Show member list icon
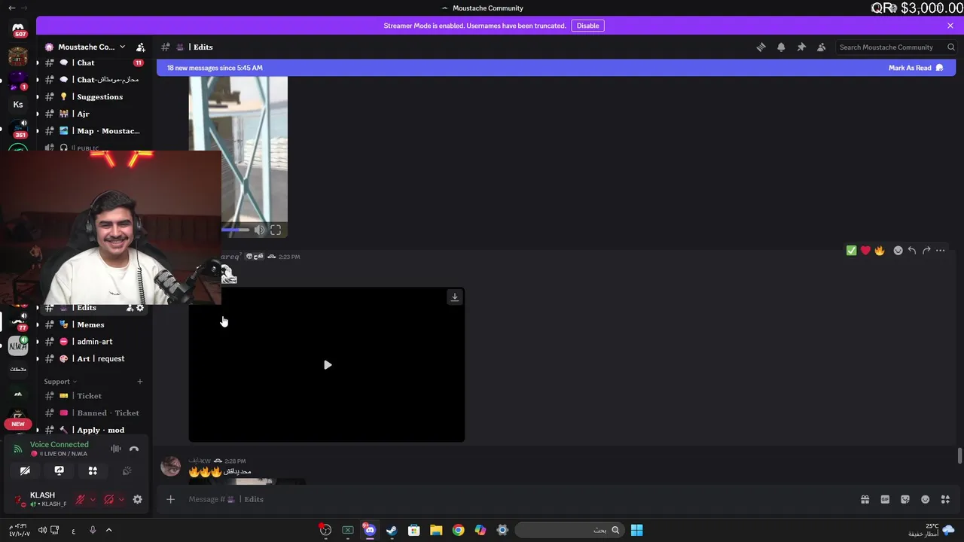The width and height of the screenshot is (964, 542). point(821,47)
